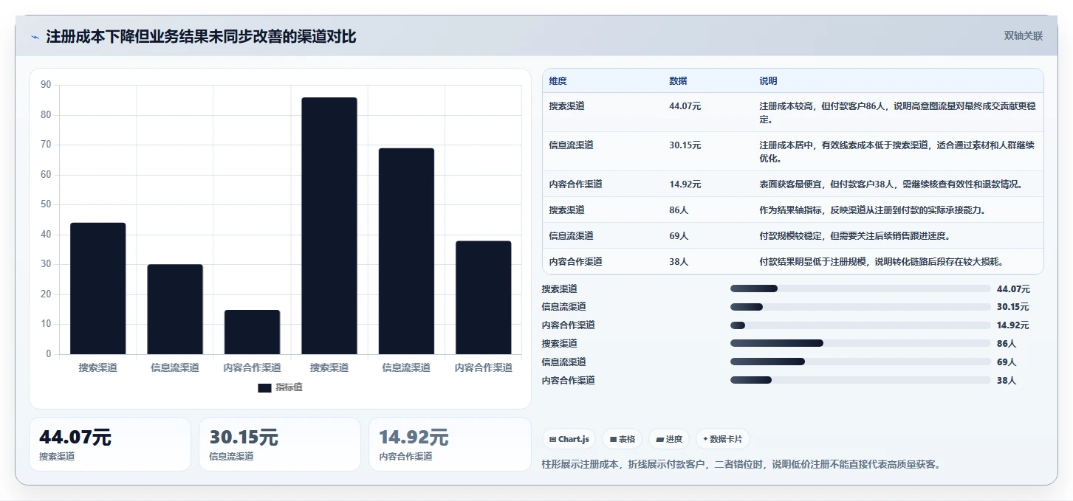Click the 搜索渠道 axis label under the 86 bar

coord(329,367)
